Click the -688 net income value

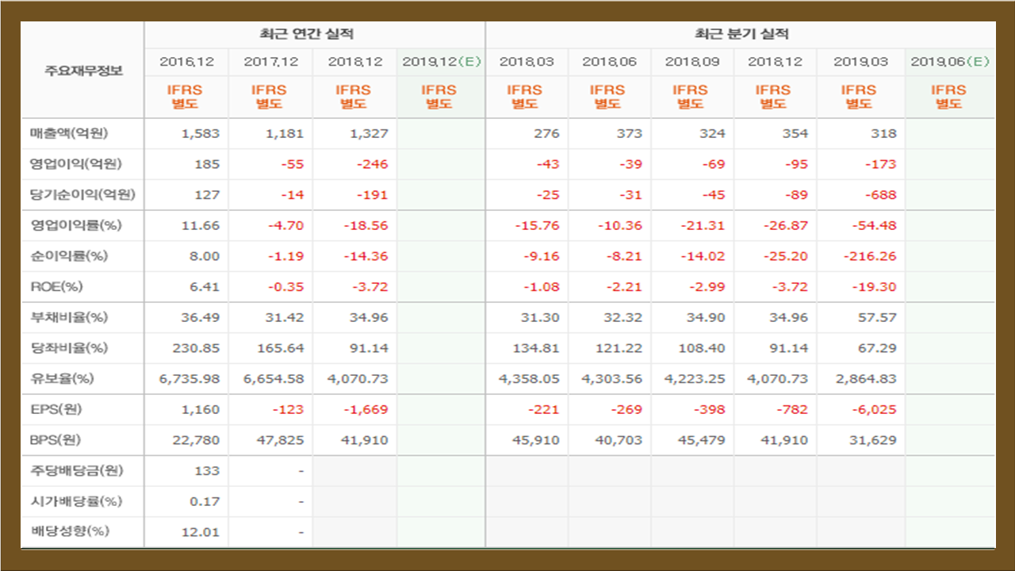[880, 194]
